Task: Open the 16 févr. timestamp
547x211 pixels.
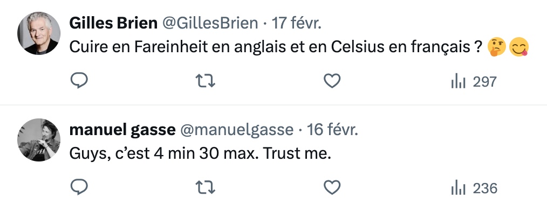Action: click(x=332, y=130)
